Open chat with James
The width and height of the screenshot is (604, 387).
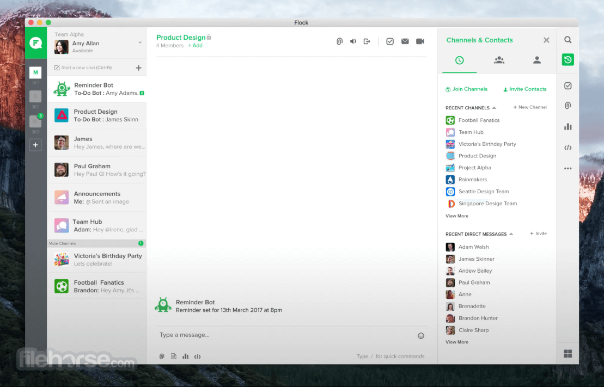pyautogui.click(x=96, y=143)
